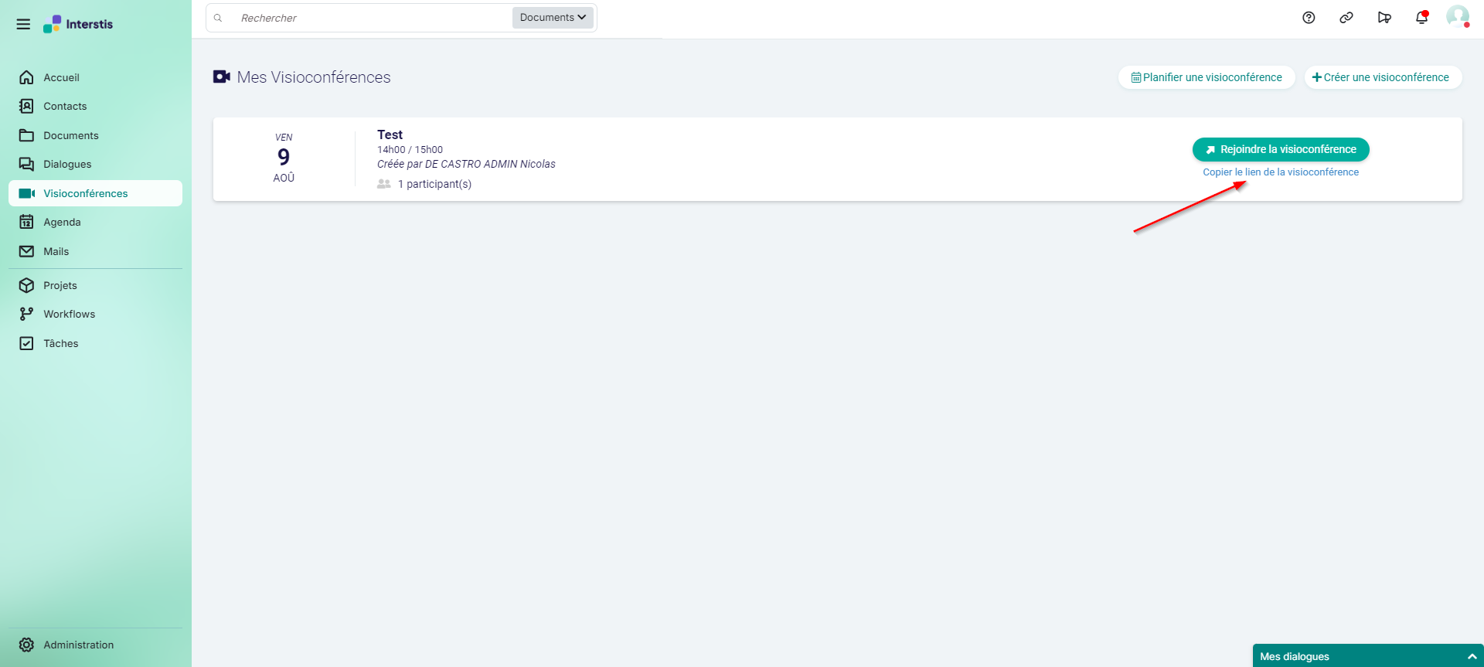This screenshot has height=667, width=1484.
Task: Click the Projets cube icon
Action: [x=26, y=285]
